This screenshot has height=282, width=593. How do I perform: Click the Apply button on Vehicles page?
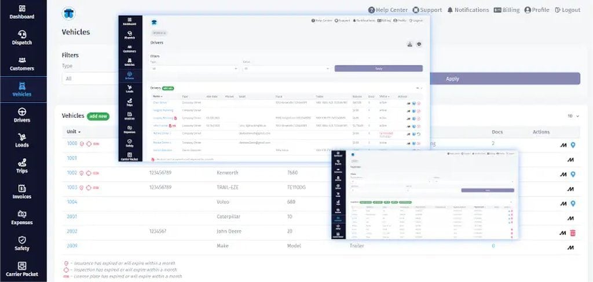tap(452, 79)
